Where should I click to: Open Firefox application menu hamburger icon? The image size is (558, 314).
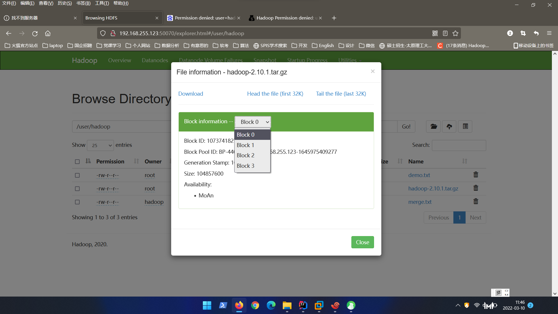549,33
